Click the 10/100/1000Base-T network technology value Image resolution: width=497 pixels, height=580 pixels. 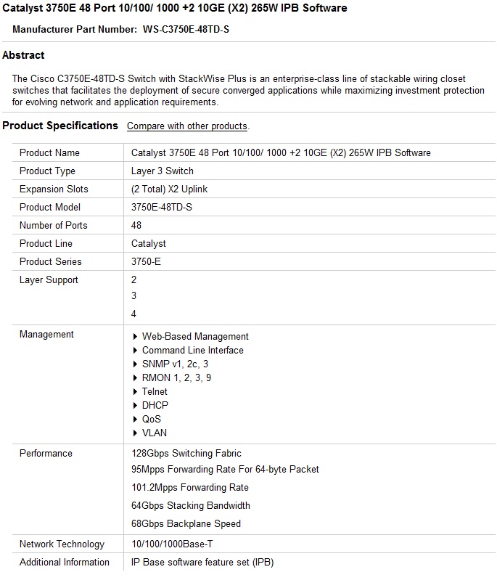click(172, 544)
